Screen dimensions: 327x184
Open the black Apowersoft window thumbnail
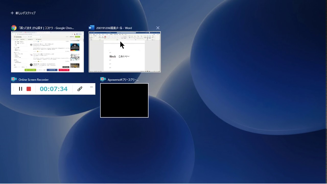[124, 100]
